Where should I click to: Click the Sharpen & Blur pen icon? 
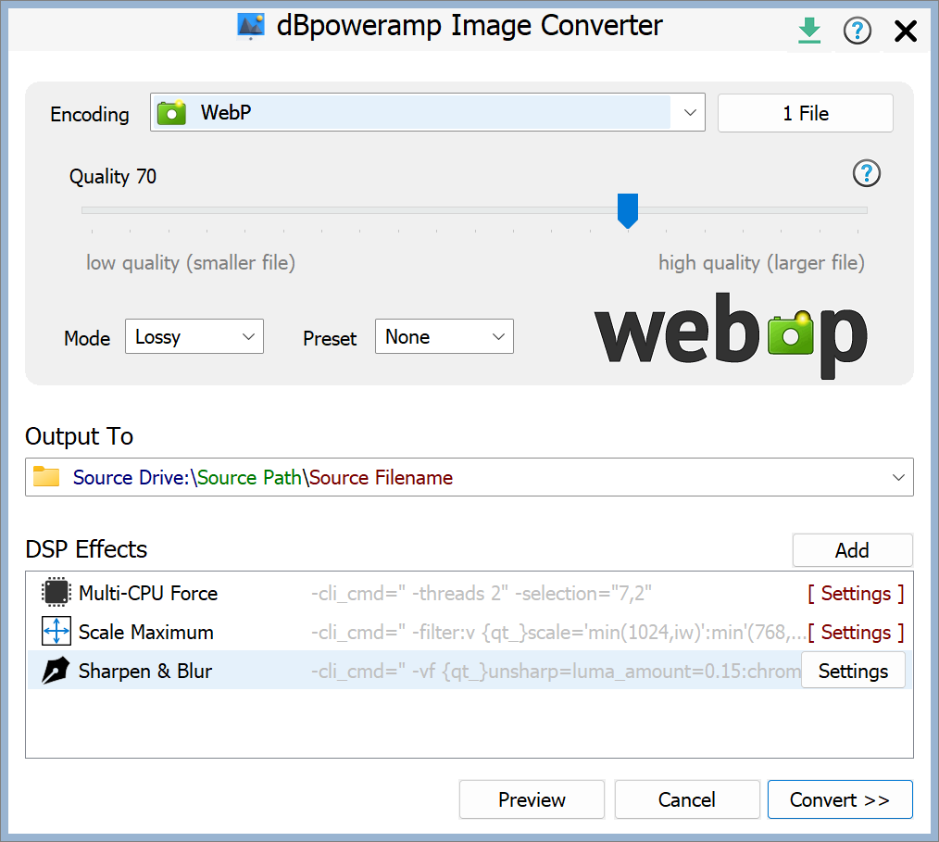tap(56, 671)
